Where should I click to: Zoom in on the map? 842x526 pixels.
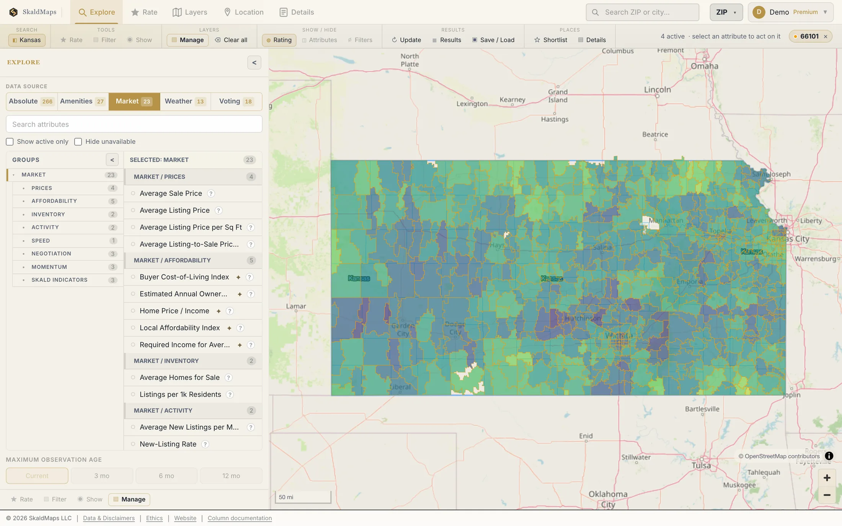(x=827, y=478)
